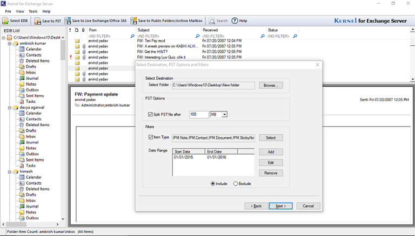Select ambrish kumar Contacts folder icon
Screen dimensions: 415x236
coord(22,55)
